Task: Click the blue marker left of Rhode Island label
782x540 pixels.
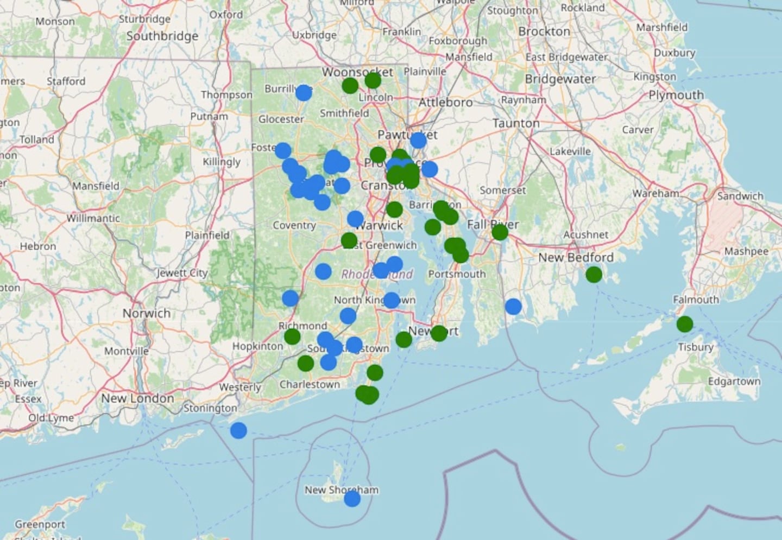Action: click(323, 271)
